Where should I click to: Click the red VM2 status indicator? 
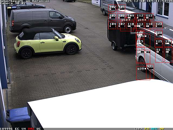[x=31, y=129]
